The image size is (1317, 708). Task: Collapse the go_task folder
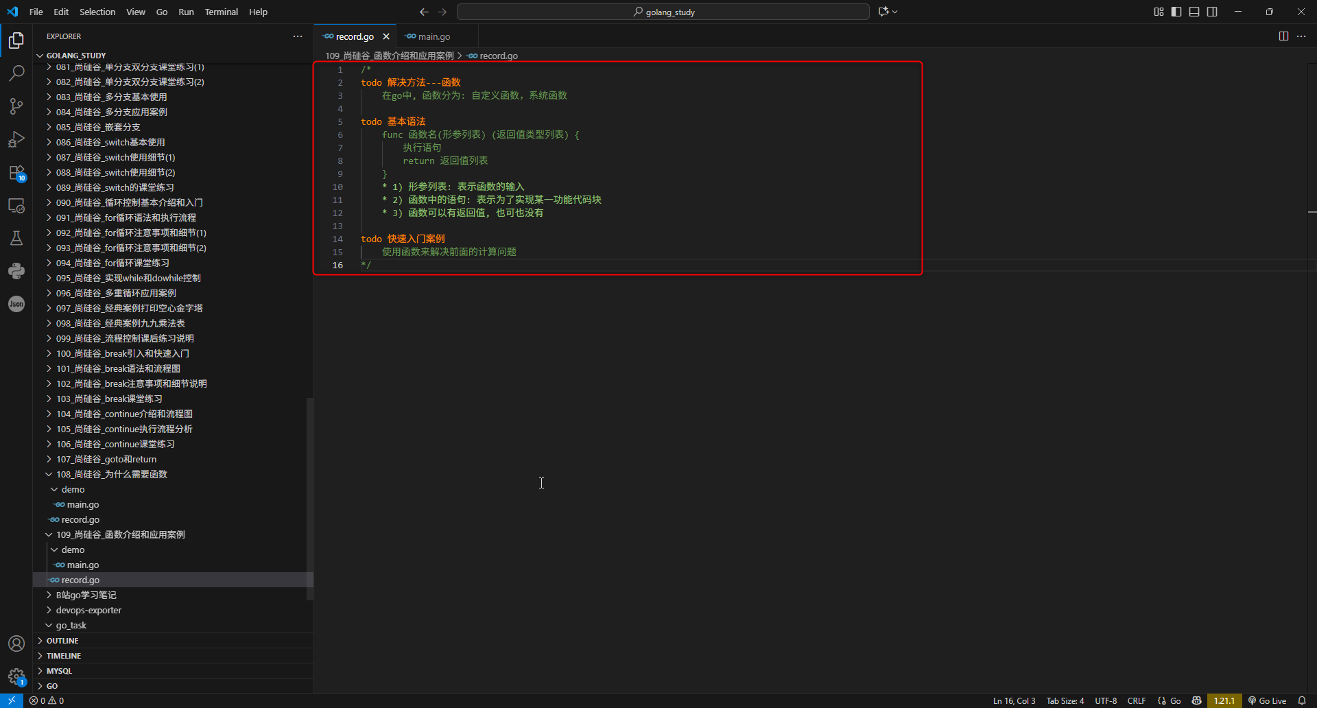[173, 625]
